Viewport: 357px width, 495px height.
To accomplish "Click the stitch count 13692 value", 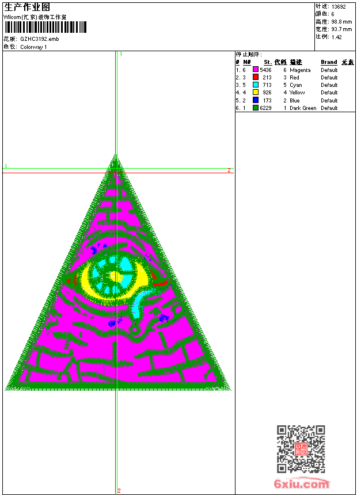I will [339, 7].
